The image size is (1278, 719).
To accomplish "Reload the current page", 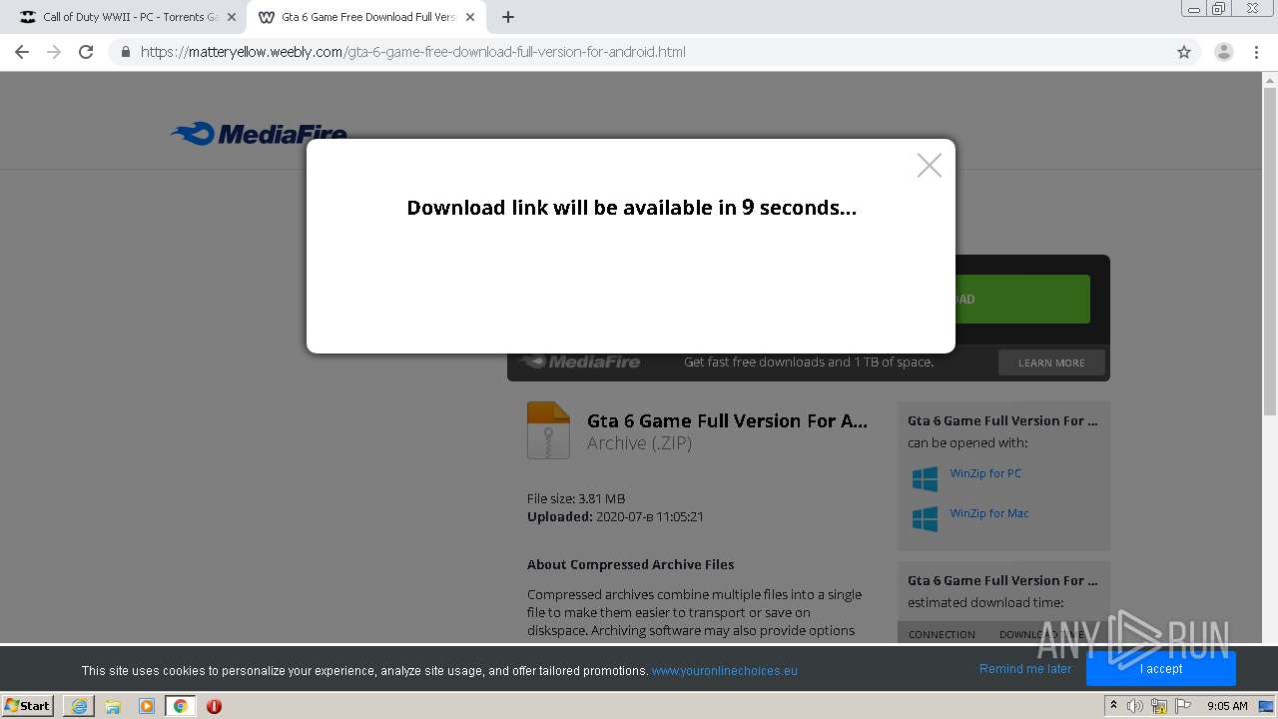I will (x=86, y=52).
